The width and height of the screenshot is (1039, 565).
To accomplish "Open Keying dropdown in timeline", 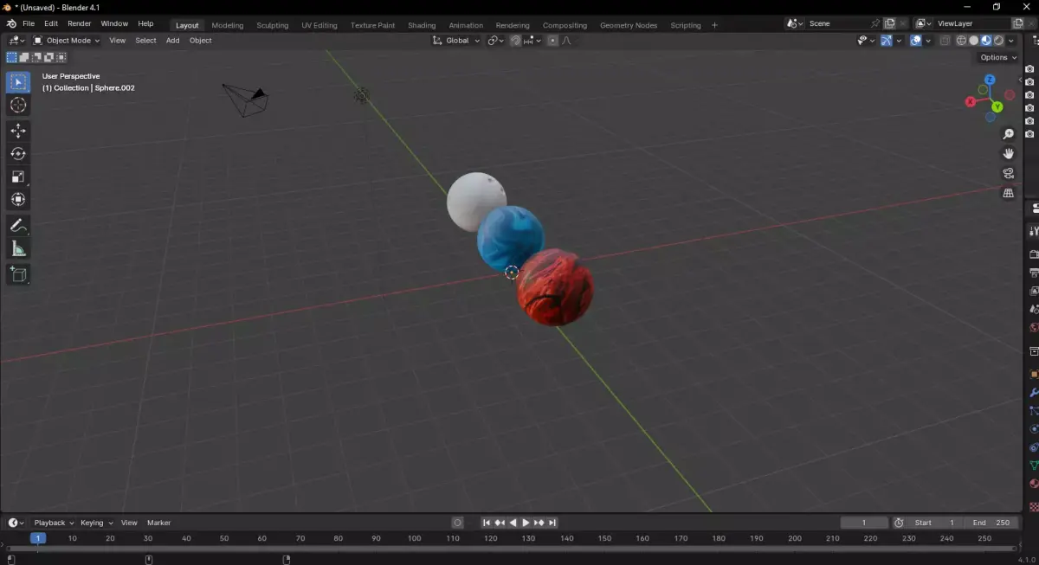I will tap(96, 523).
